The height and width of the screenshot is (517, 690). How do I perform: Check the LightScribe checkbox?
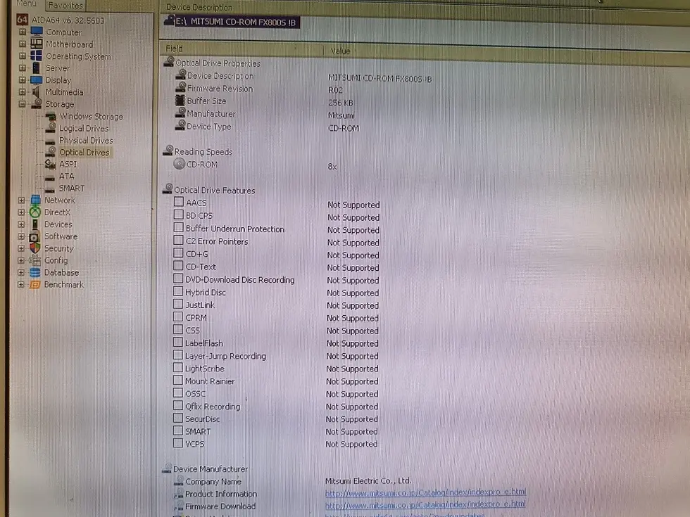click(x=177, y=369)
